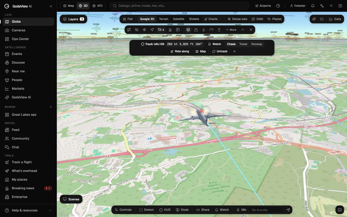This screenshot has height=217, width=347.
Task: Switch to ATC view mode
Action: 97,6
